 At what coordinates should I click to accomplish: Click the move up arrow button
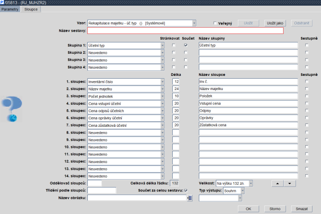tap(277, 183)
